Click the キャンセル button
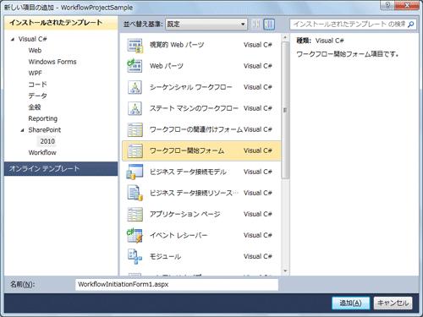 (393, 303)
